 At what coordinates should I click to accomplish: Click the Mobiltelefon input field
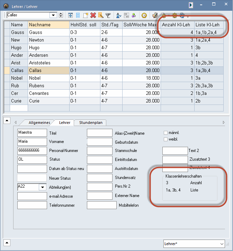[x=102, y=205]
